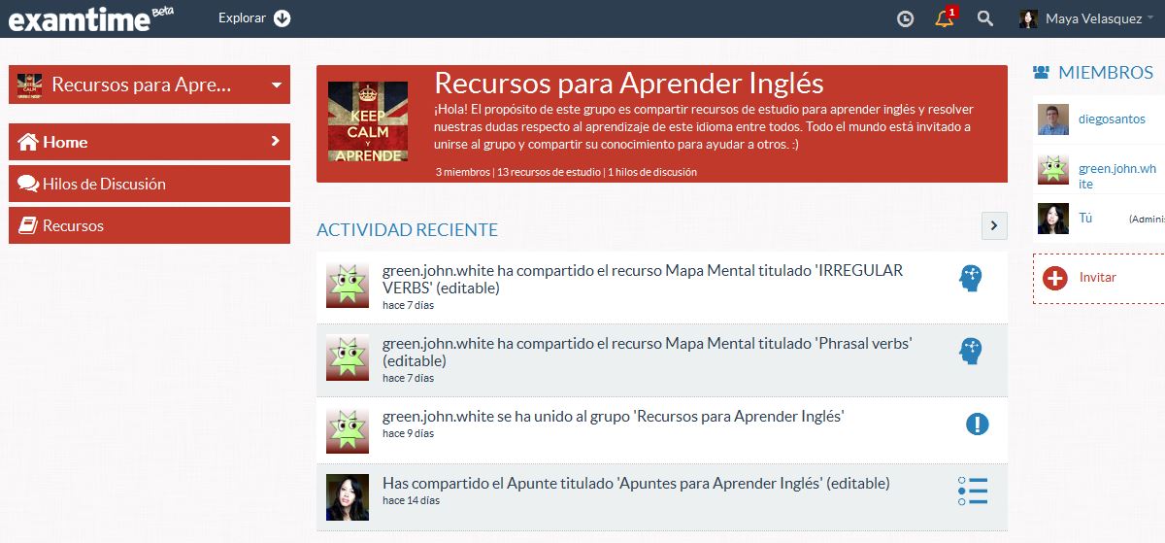Screen dimensions: 1165x543
Task: Click the 'Tú' member name
Action: click(x=1085, y=219)
